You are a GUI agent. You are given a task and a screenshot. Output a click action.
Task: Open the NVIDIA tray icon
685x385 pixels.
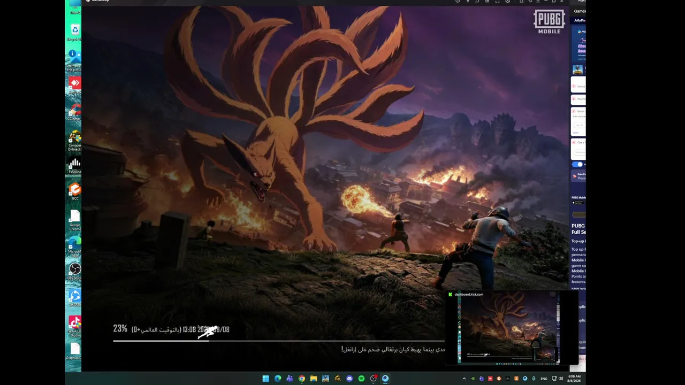(x=473, y=379)
